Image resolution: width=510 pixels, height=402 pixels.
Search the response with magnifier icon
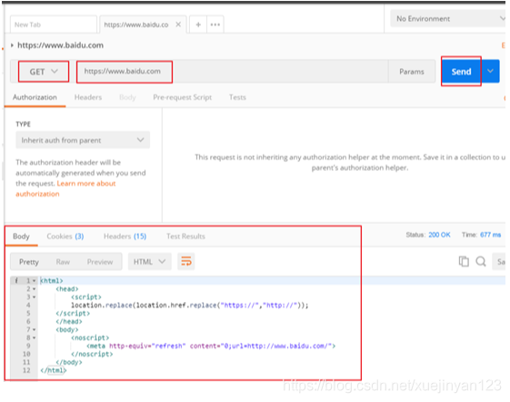pyautogui.click(x=481, y=261)
